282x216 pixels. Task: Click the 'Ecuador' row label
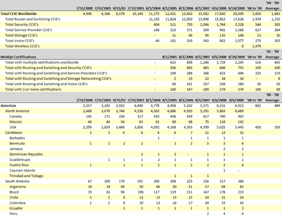[x=16, y=208]
